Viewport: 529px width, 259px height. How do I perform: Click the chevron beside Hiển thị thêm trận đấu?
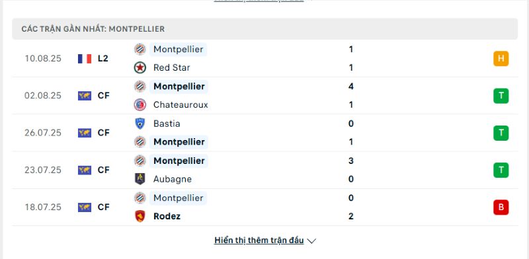[311, 241]
